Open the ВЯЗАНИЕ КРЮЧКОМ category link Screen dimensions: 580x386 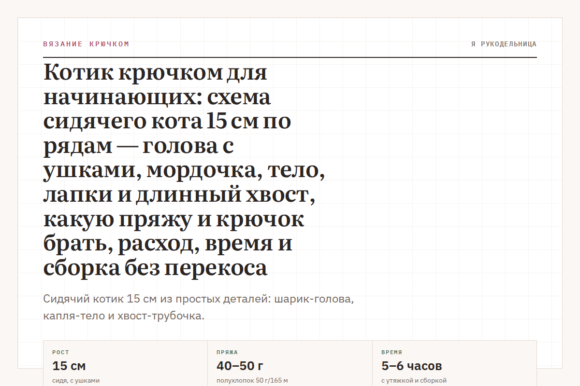(86, 44)
